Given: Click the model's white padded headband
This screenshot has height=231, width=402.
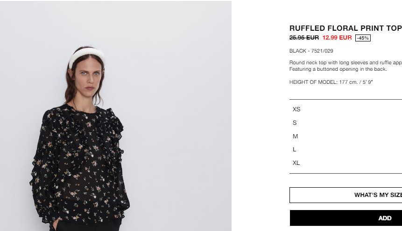Looking at the screenshot, I should (x=87, y=56).
